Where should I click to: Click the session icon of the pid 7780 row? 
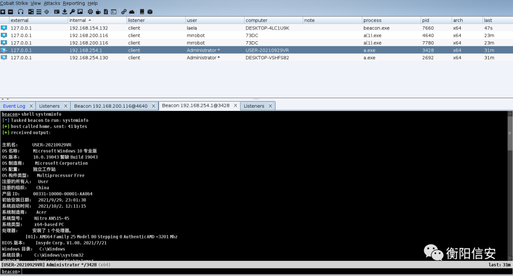coord(4,43)
